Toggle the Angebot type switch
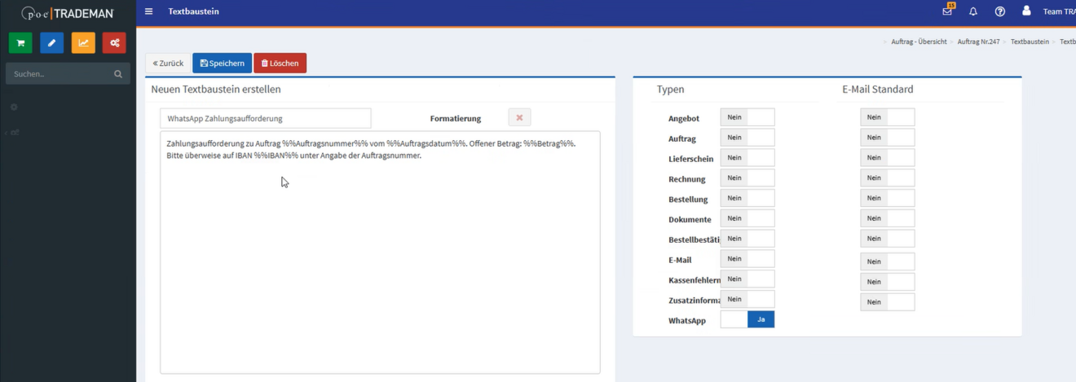The width and height of the screenshot is (1076, 382). 747,117
